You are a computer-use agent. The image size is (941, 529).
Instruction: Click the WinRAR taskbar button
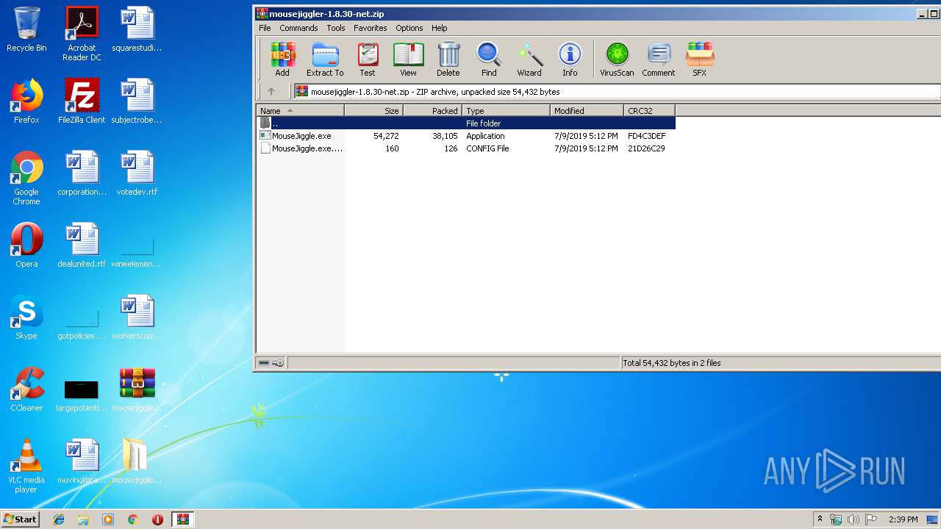tap(183, 519)
